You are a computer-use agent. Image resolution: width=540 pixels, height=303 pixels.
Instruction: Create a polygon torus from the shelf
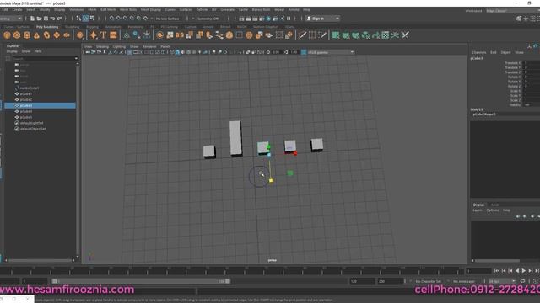click(47, 35)
